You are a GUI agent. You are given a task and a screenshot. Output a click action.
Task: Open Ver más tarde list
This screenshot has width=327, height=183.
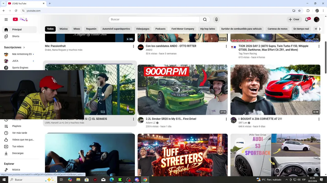pos(19,133)
